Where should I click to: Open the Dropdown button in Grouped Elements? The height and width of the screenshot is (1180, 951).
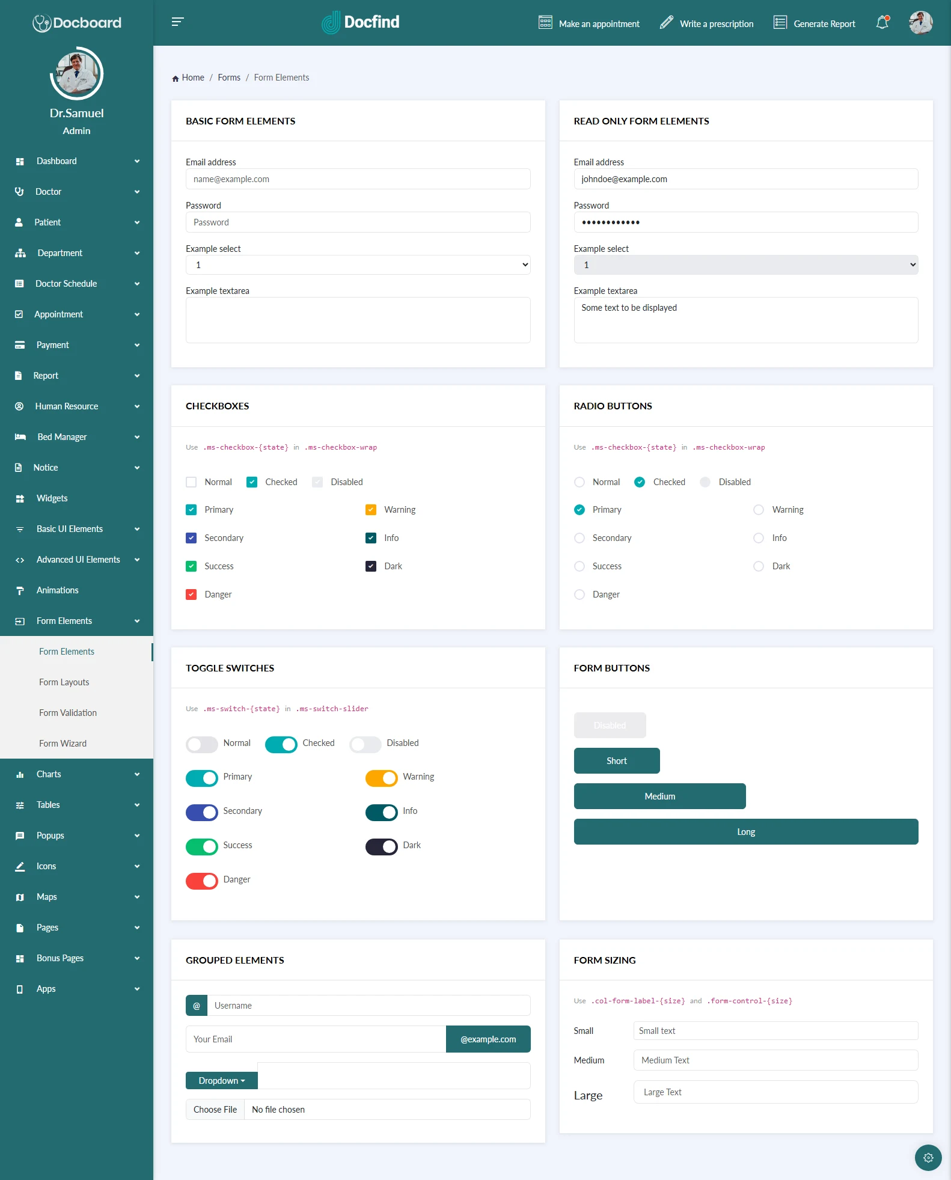221,1081
